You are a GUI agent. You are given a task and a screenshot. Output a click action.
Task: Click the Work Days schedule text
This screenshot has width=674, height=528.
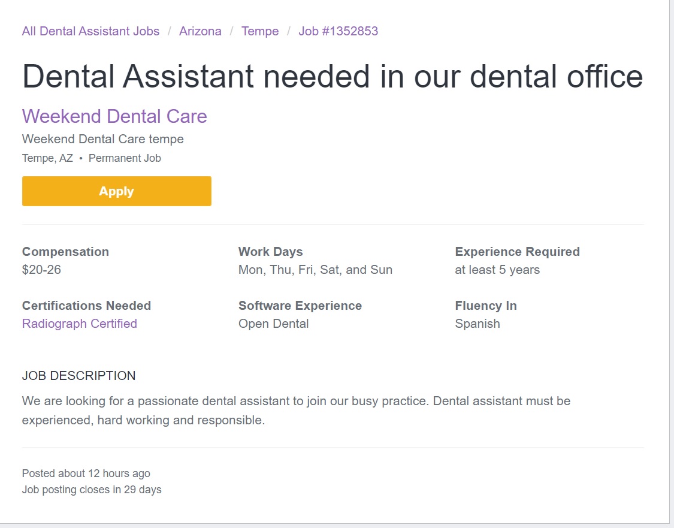315,270
